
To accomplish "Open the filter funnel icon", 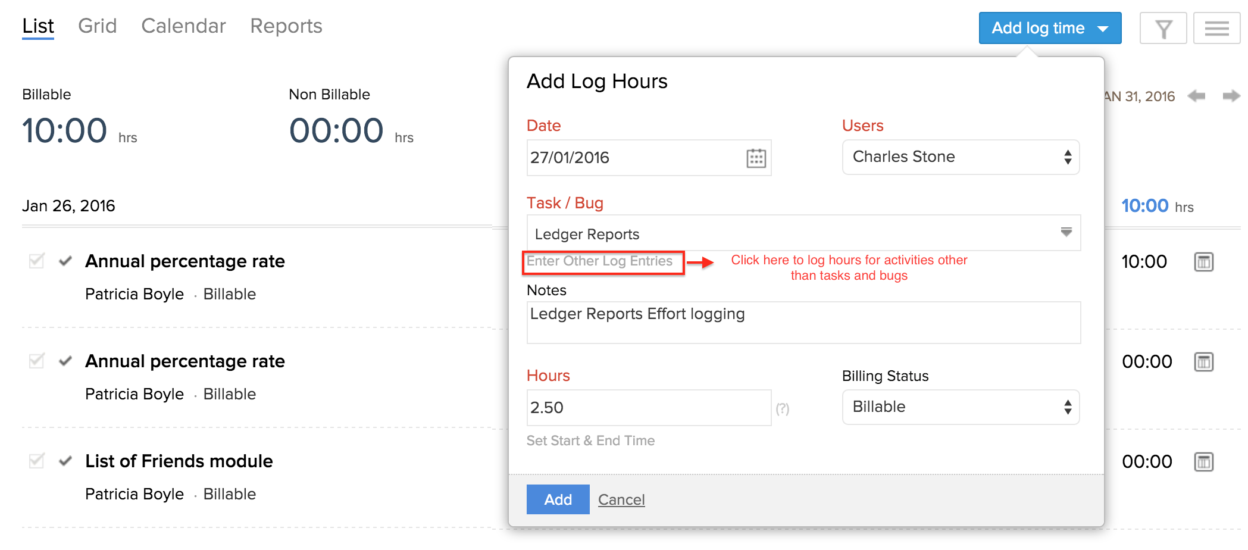I will [1163, 28].
